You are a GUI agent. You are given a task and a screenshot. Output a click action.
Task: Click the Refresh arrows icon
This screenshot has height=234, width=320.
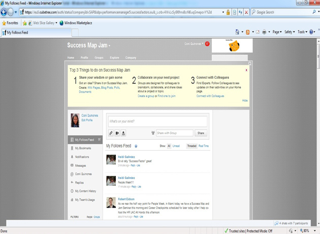coord(240,12)
